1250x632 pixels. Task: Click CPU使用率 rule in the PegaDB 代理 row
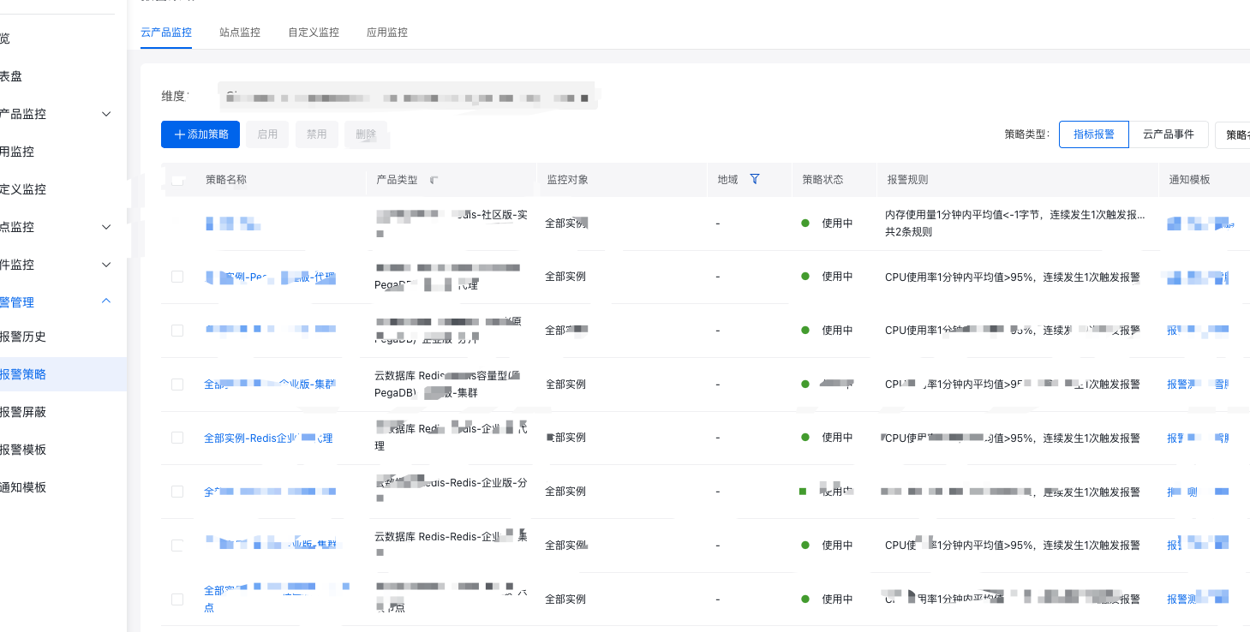pyautogui.click(x=1013, y=277)
